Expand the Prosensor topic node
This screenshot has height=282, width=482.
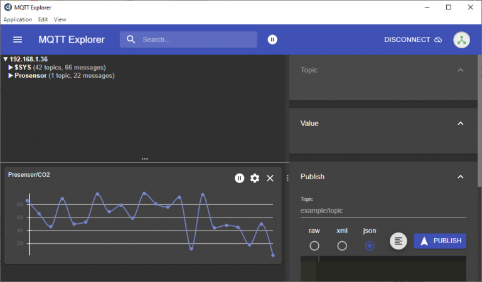click(11, 75)
